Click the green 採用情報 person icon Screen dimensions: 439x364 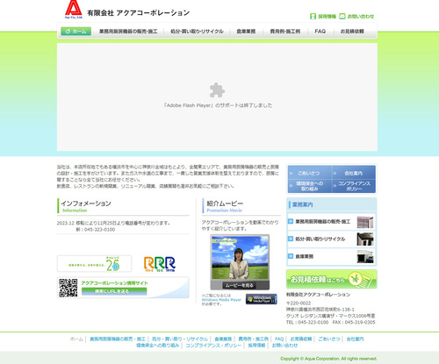[313, 17]
